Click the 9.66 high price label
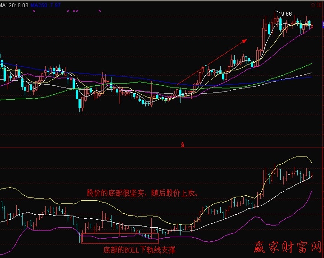The width and height of the screenshot is (324, 258). click(286, 14)
